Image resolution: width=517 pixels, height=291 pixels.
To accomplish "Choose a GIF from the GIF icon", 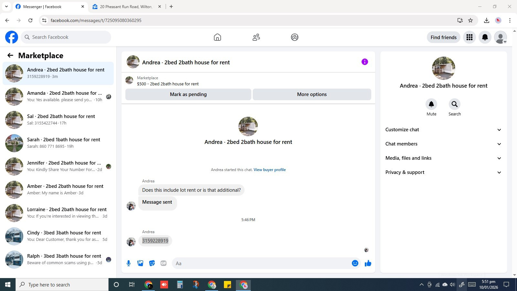I will coord(164,263).
